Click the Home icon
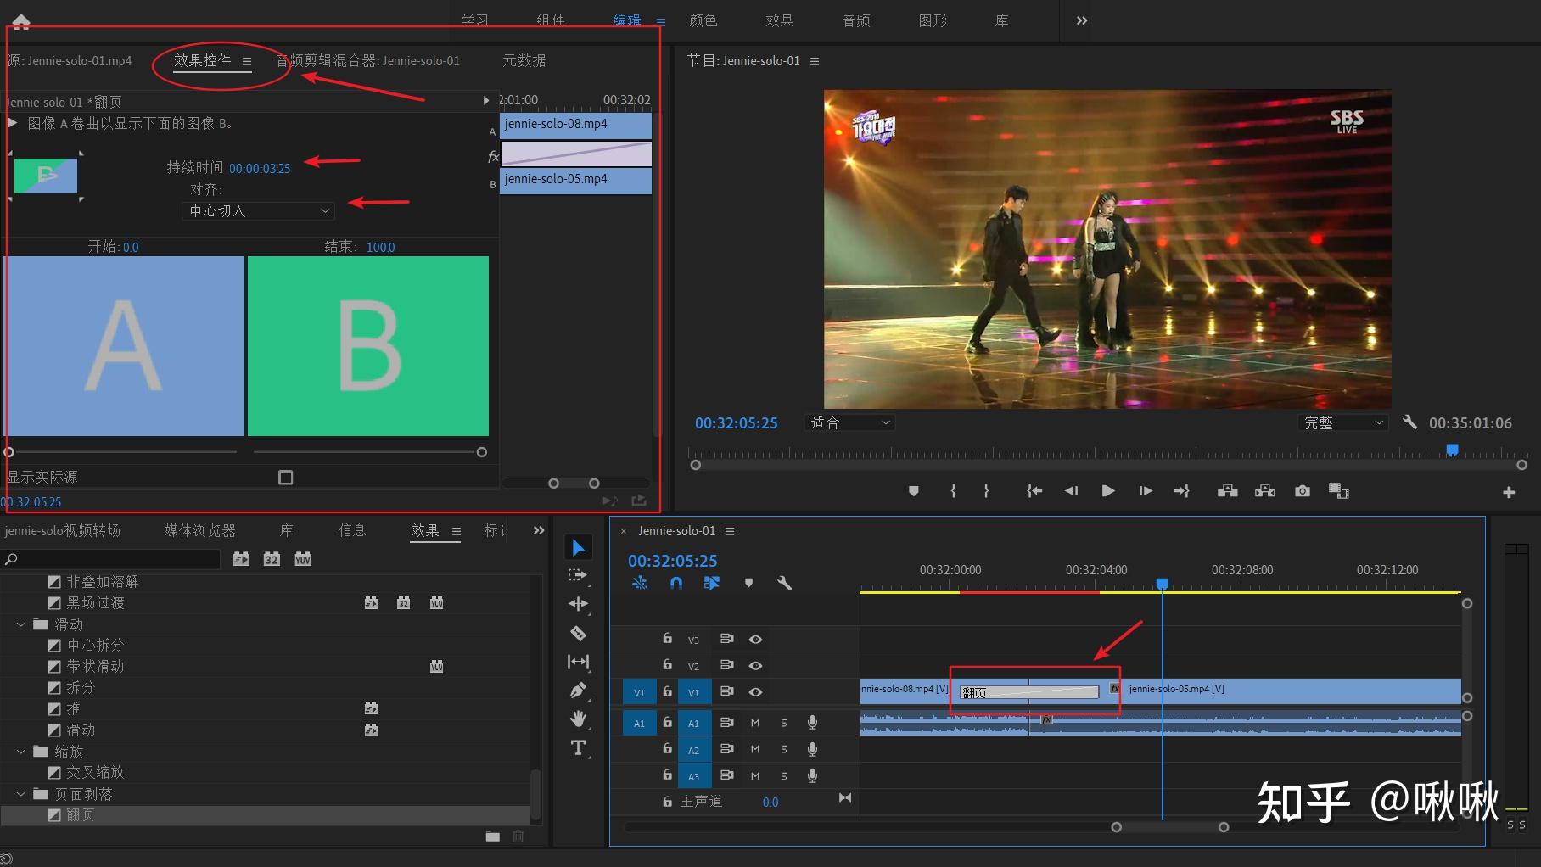The height and width of the screenshot is (867, 1541). [x=21, y=21]
